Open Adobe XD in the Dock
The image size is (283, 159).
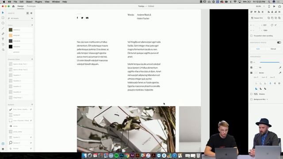point(132,155)
